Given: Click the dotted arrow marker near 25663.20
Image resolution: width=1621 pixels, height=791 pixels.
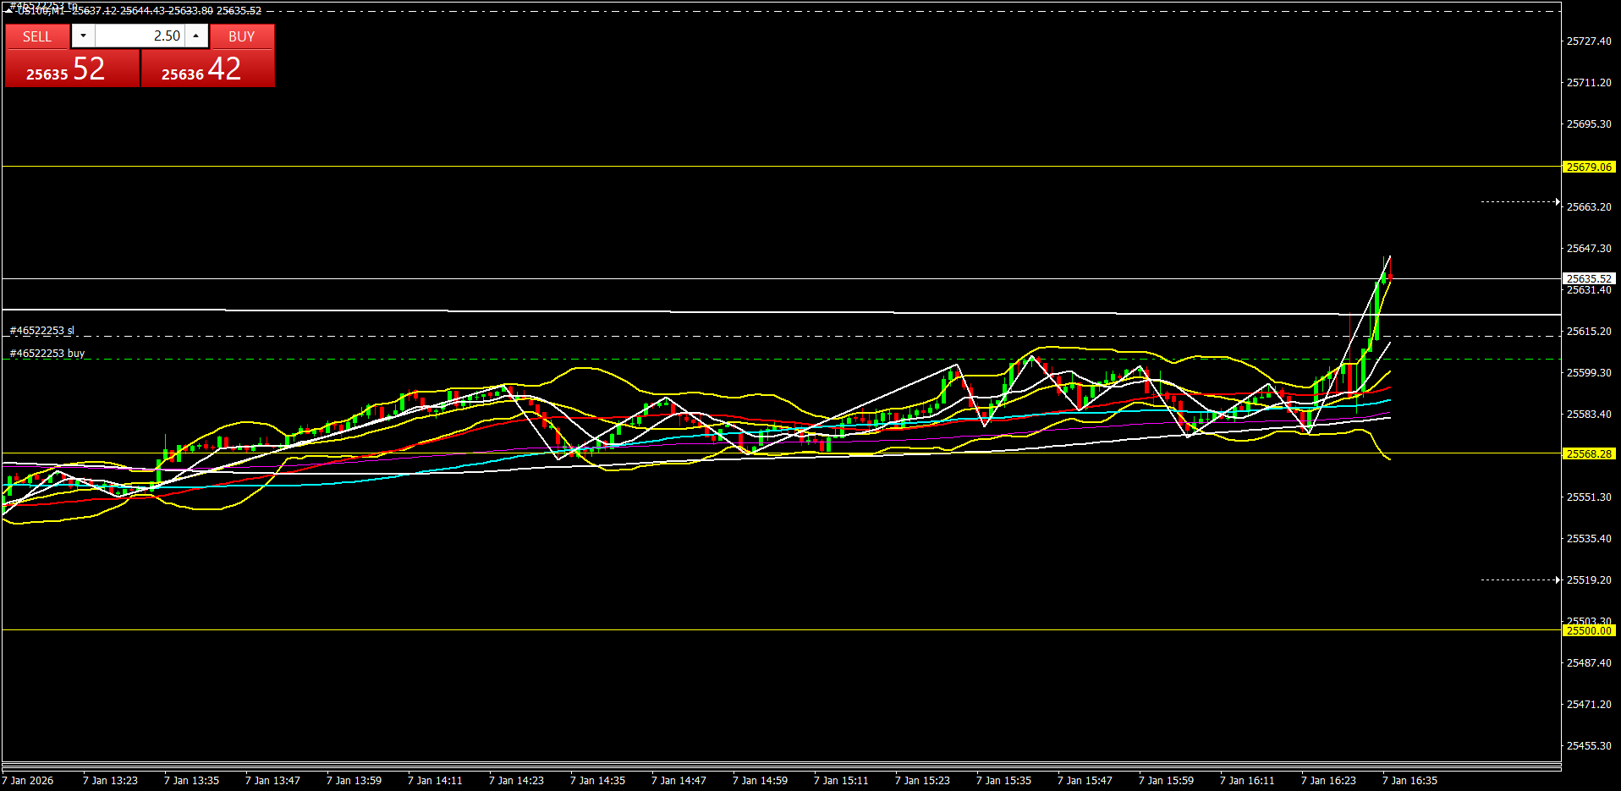Looking at the screenshot, I should coord(1519,201).
